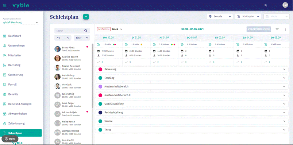
Task: Click the date range 30.08 - 05.09.2021
Action: 192,29
